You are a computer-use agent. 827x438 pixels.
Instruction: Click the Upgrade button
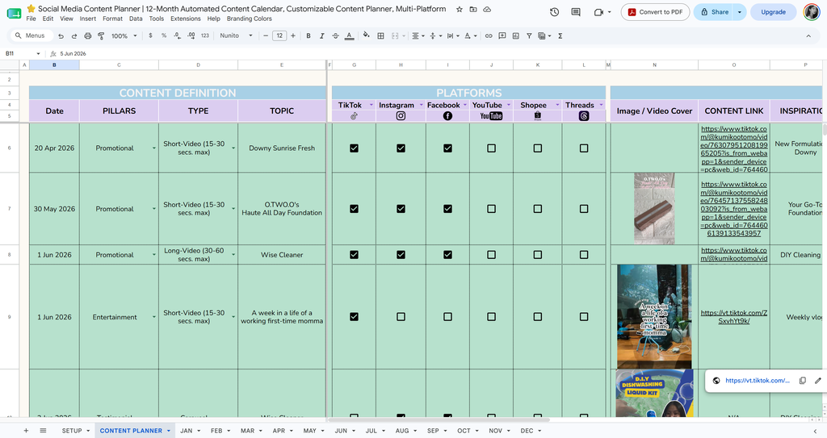pos(773,12)
